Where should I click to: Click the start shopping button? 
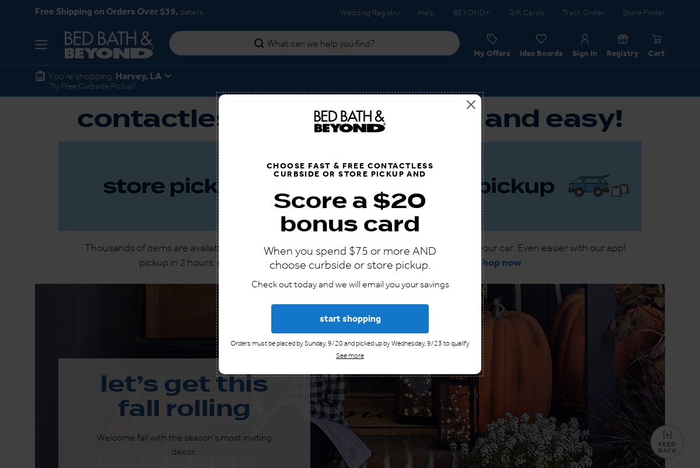(350, 319)
